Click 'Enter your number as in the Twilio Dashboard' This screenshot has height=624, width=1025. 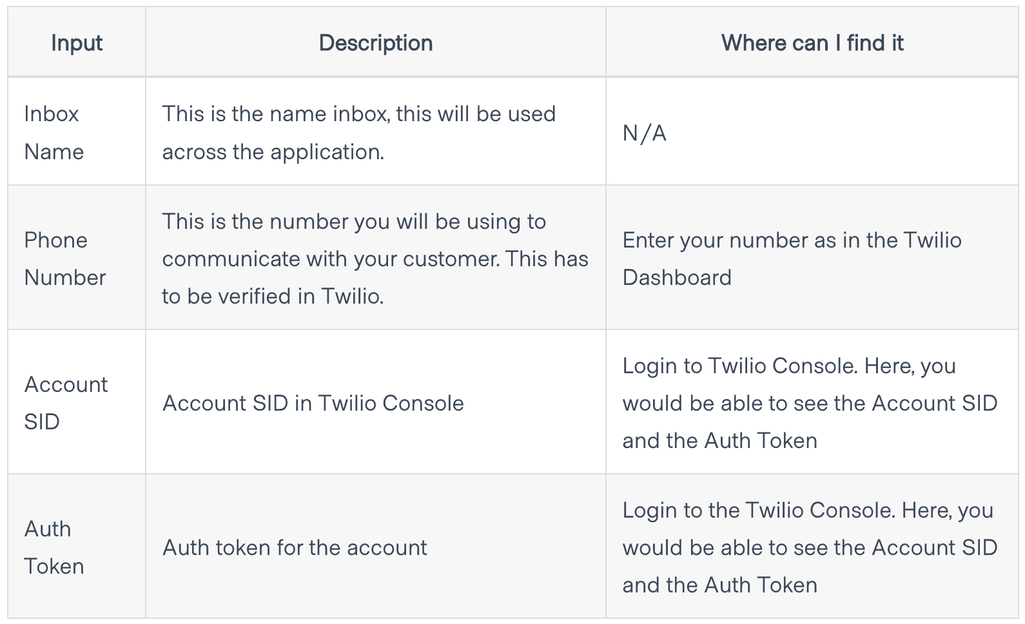pos(792,258)
